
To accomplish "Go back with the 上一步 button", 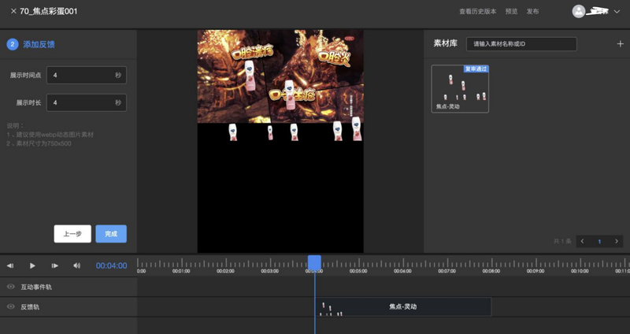I will tap(72, 234).
